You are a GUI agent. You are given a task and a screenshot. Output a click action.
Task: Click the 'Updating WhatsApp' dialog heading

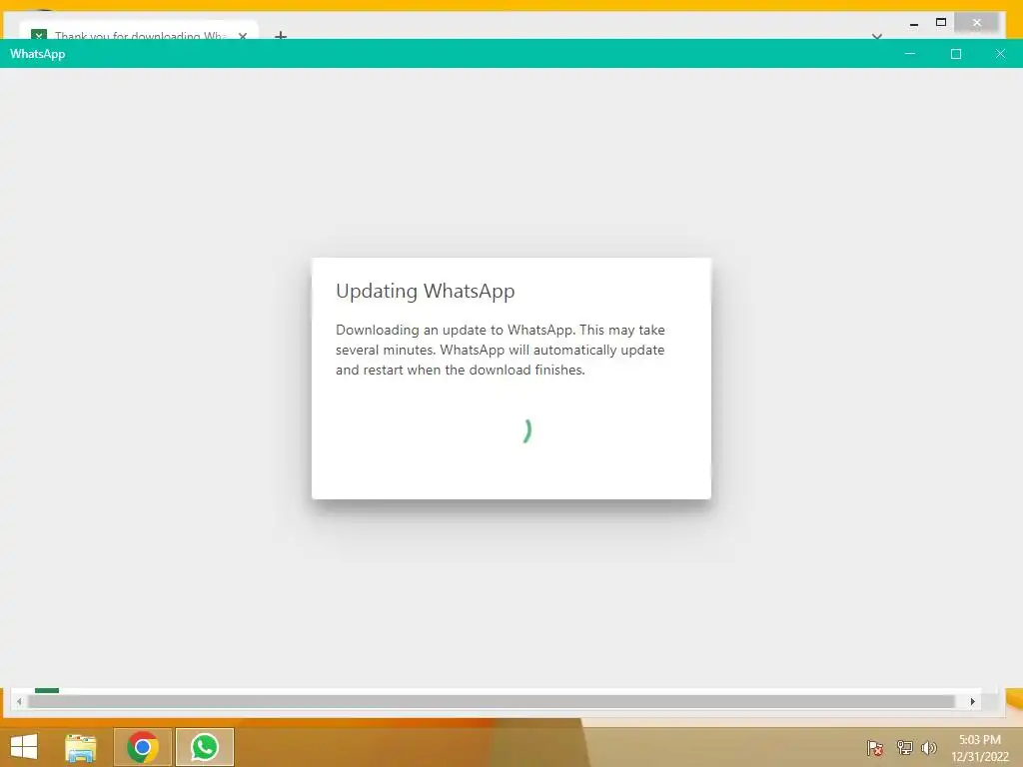click(426, 291)
